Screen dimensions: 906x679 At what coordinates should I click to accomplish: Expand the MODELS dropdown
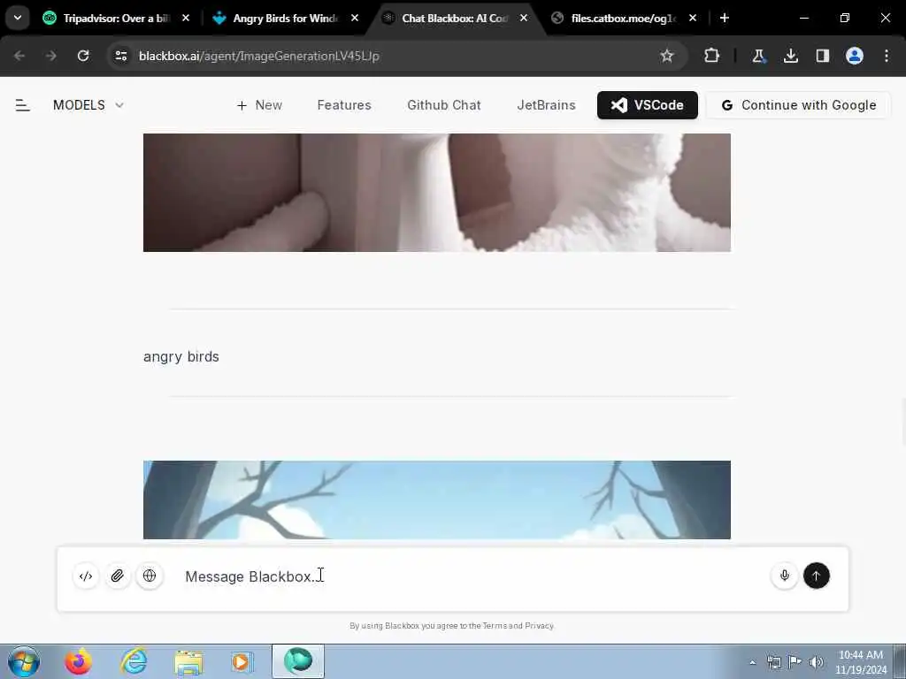[x=88, y=105]
